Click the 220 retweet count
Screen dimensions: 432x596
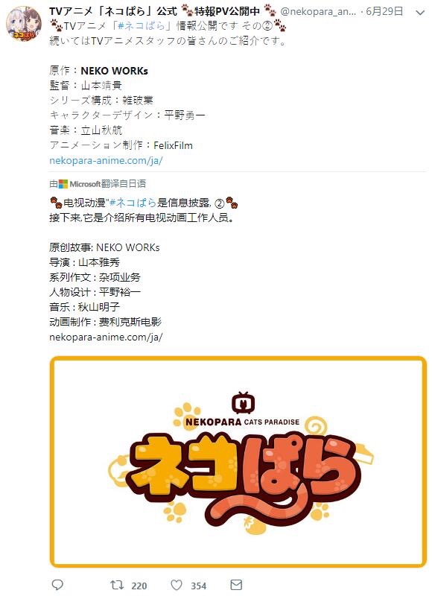click(x=139, y=586)
